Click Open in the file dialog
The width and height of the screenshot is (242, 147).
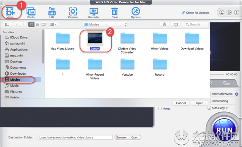click(200, 103)
